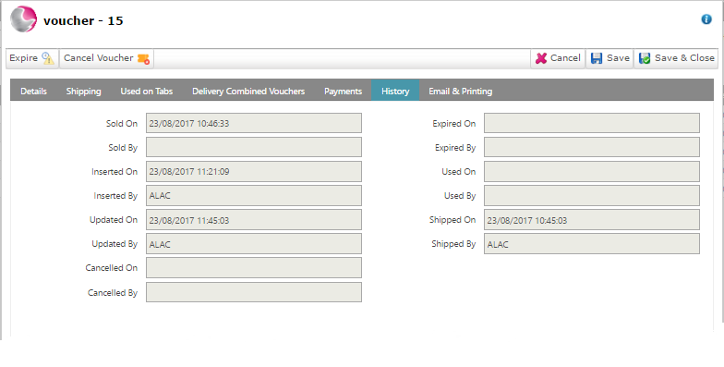Screen dimensions: 724x367
Task: Click the empty Expired On field
Action: (592, 123)
